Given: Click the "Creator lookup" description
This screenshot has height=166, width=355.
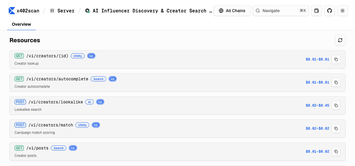Looking at the screenshot, I should 27,64.
